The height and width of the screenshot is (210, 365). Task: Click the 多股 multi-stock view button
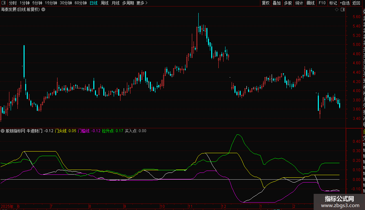pyautogui.click(x=288, y=3)
